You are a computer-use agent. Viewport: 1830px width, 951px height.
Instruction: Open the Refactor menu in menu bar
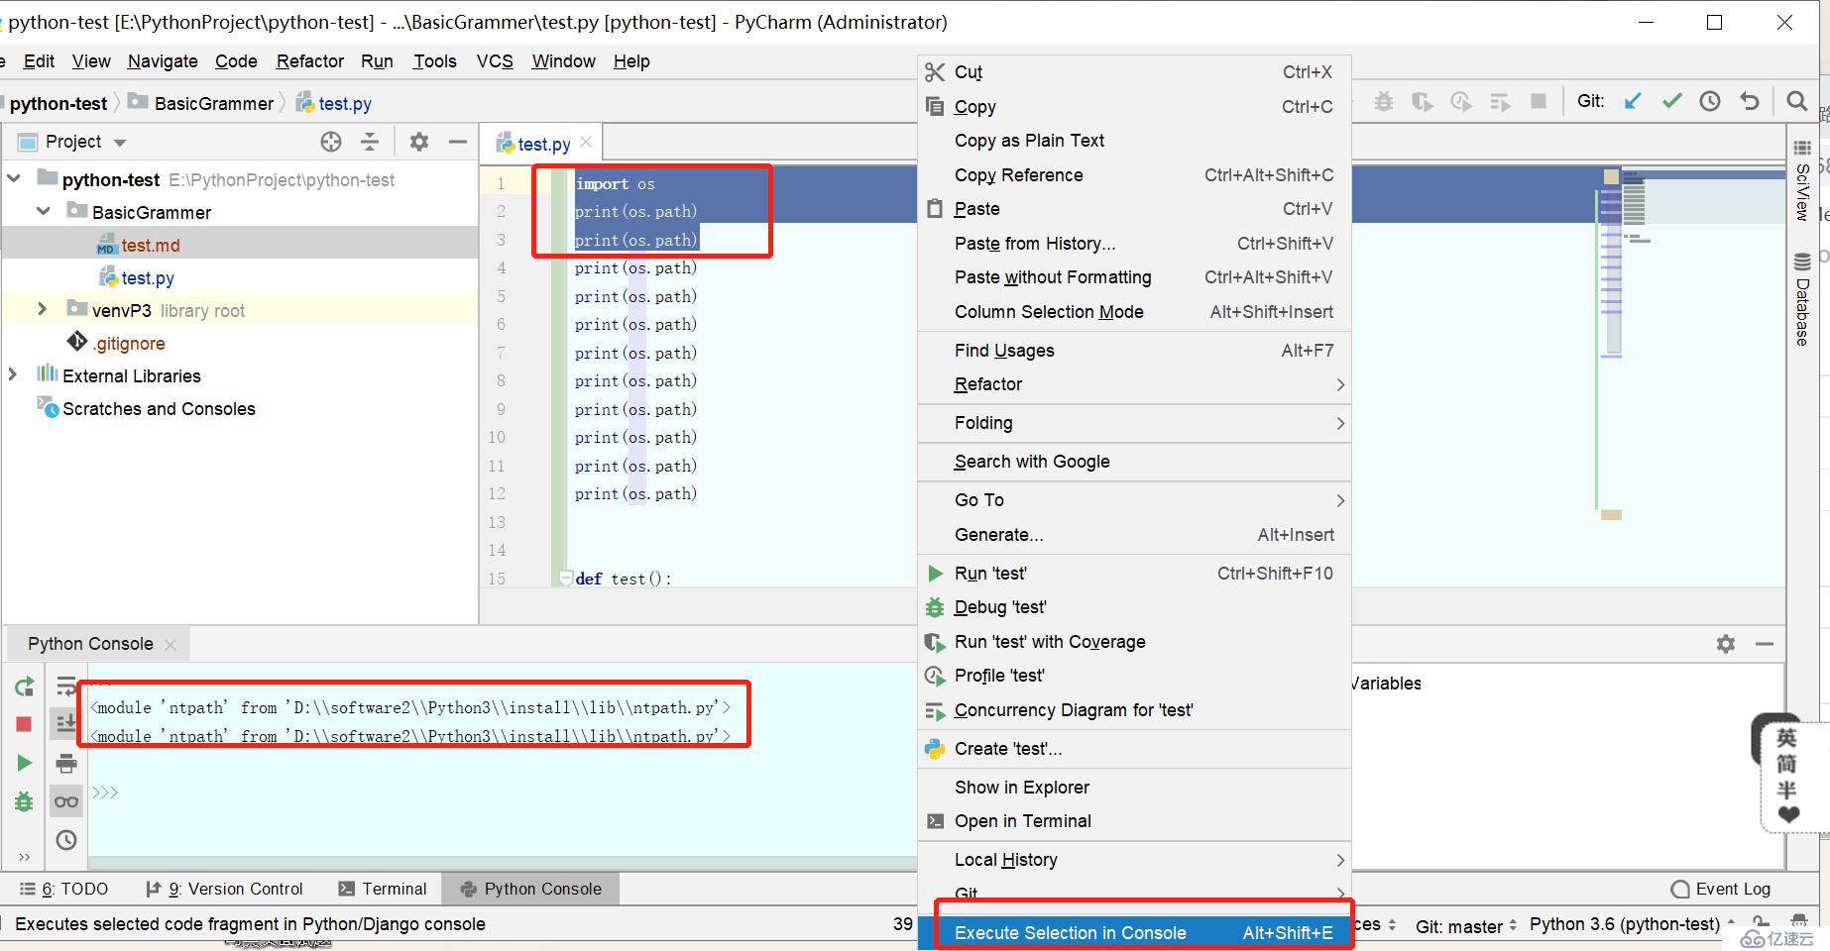tap(310, 61)
